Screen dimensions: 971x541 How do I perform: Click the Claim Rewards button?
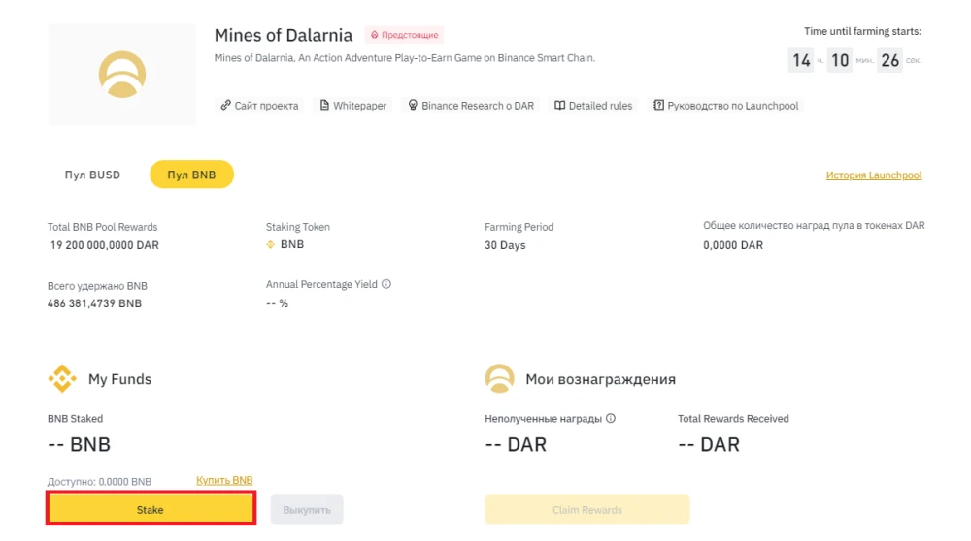coord(587,510)
